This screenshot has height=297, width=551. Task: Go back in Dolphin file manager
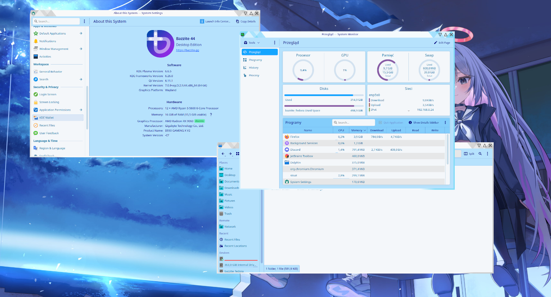pyautogui.click(x=223, y=154)
